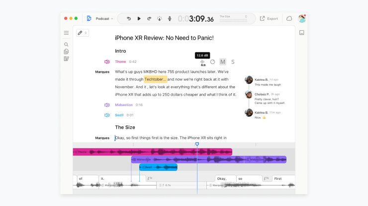The image size is (368, 206).
Task: Toggle mute M on Theme clip
Action: point(223,62)
